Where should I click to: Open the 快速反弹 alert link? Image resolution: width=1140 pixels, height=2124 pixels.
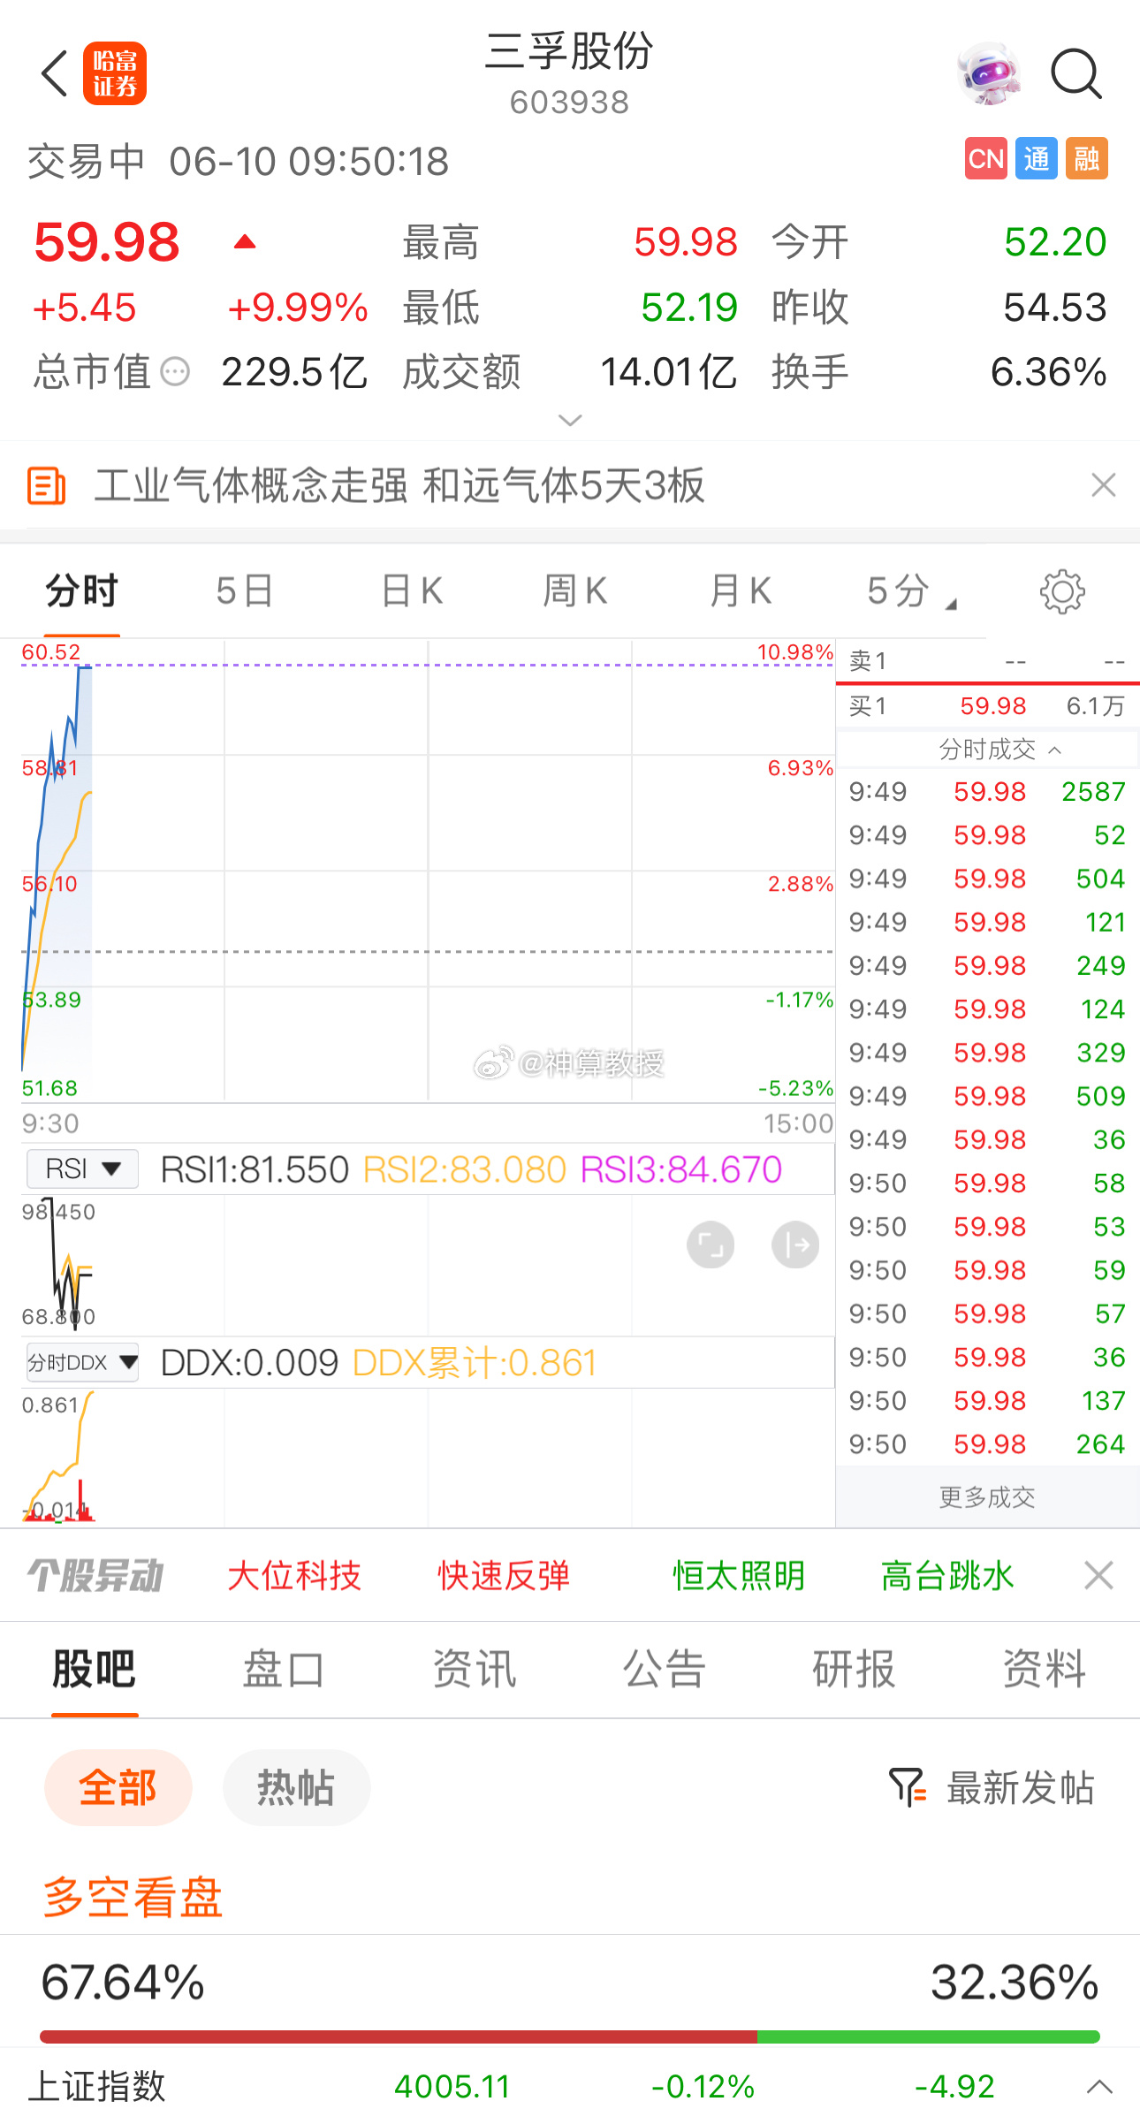point(504,1575)
